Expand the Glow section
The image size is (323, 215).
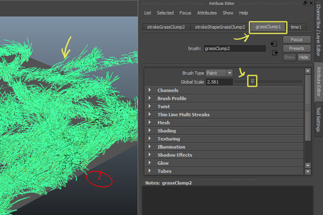224,163
